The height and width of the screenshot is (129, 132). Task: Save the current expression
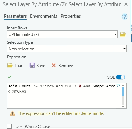[x=37, y=66]
